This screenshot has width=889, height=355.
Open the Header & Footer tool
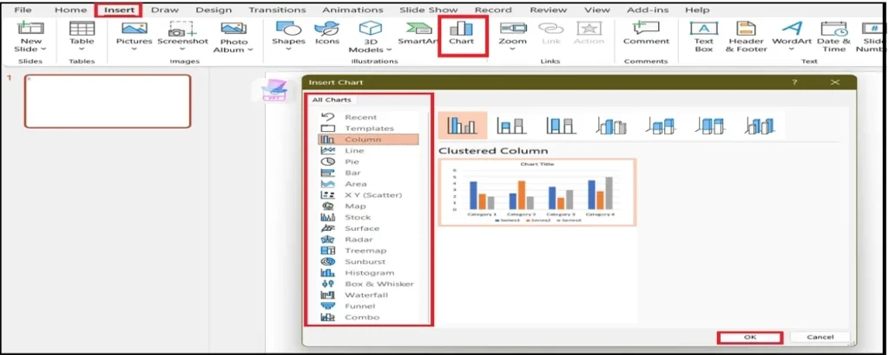746,35
